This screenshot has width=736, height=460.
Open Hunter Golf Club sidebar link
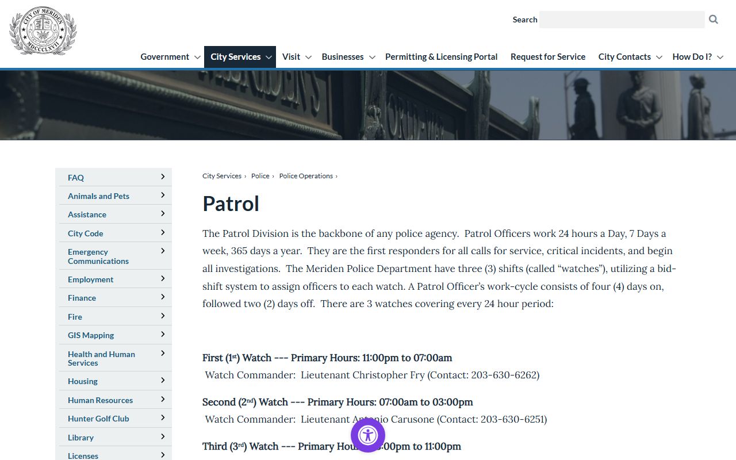click(x=98, y=419)
